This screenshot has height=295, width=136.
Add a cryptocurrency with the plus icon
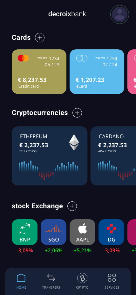(x=77, y=113)
